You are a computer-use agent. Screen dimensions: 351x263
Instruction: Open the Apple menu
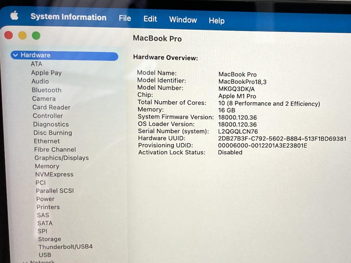coord(14,16)
